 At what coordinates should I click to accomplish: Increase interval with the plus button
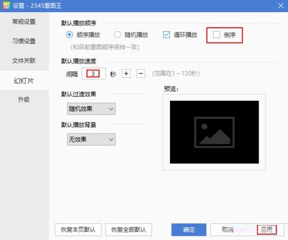pyautogui.click(x=126, y=73)
